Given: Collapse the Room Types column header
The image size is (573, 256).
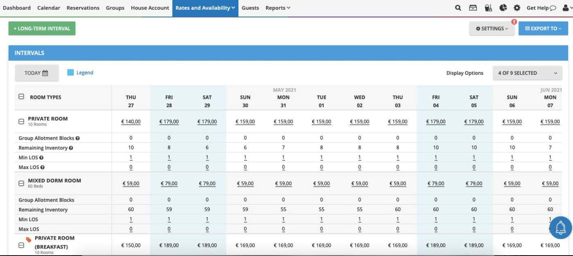Looking at the screenshot, I should click(21, 97).
